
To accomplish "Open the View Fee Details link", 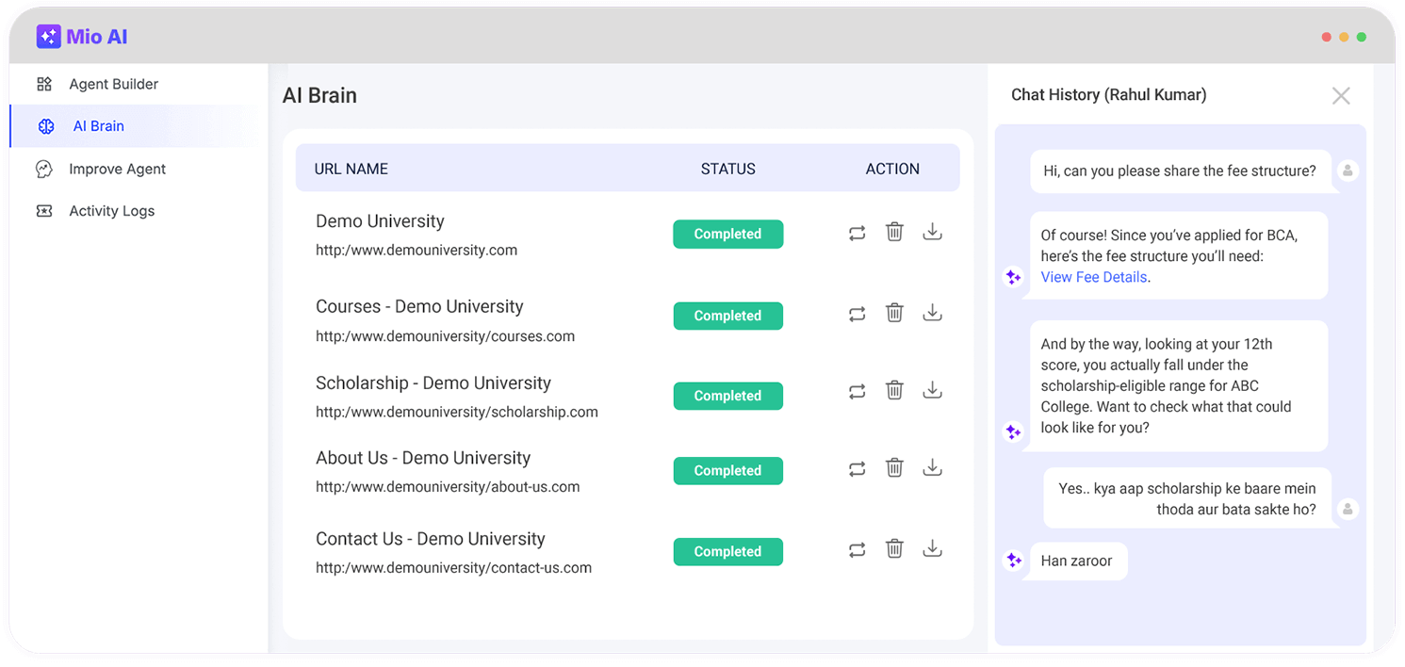I will tap(1093, 277).
